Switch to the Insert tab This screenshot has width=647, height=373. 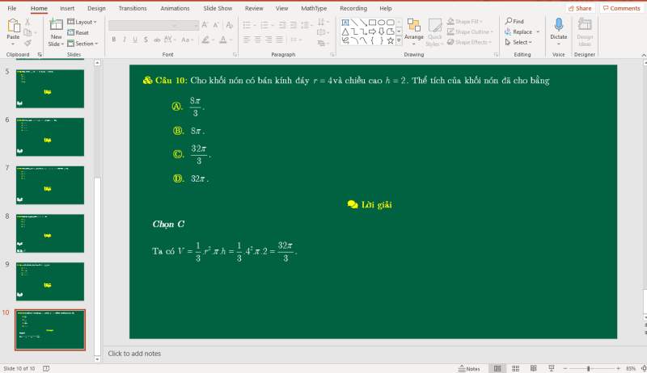[67, 8]
